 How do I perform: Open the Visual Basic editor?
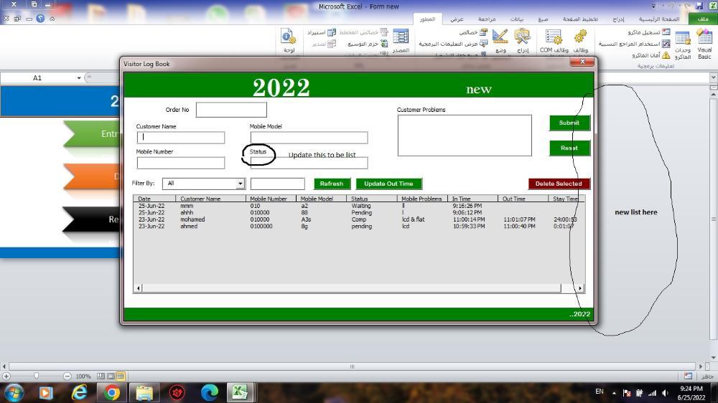point(704,44)
